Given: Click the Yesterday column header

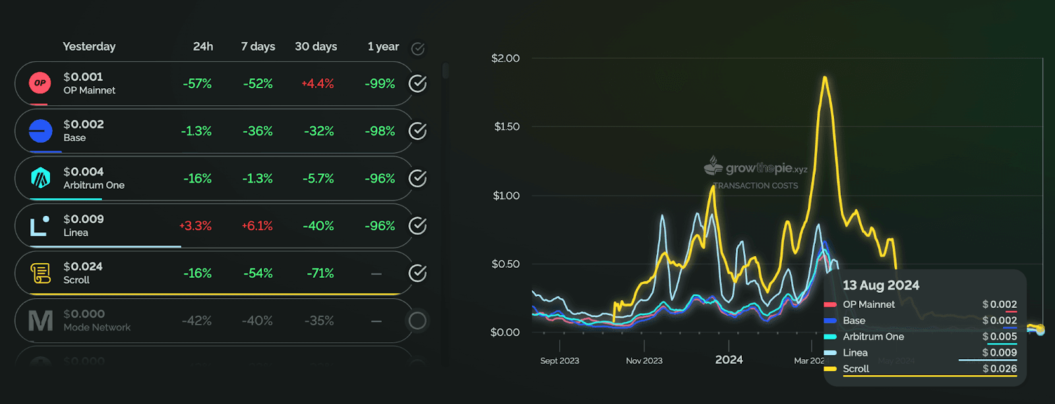Looking at the screenshot, I should (89, 47).
